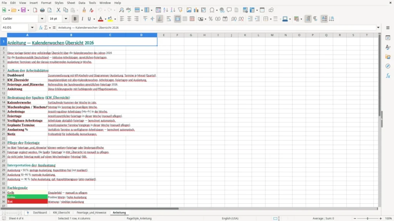Toggle Bold formatting

75,19
